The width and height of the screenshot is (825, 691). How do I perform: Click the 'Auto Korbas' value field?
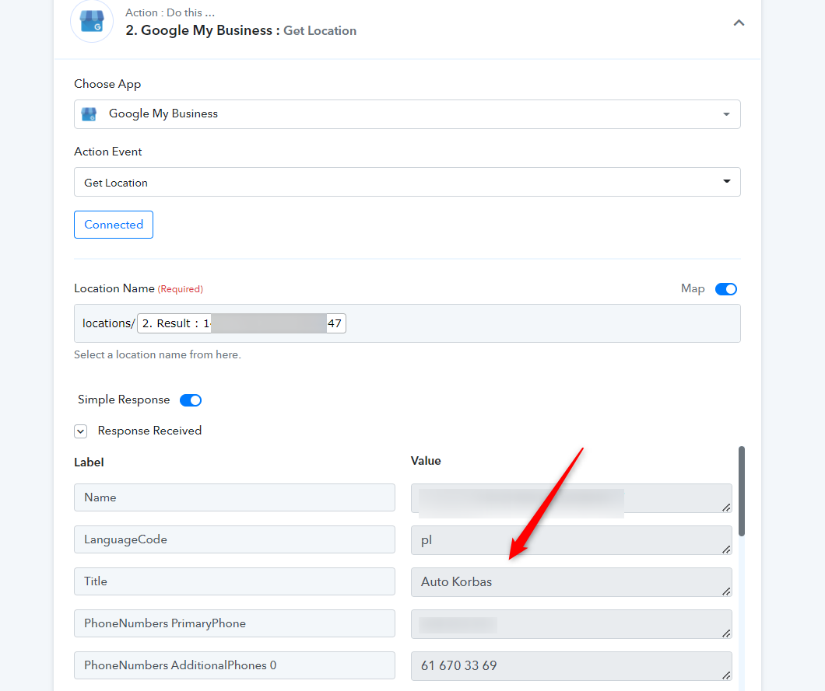[x=571, y=582]
